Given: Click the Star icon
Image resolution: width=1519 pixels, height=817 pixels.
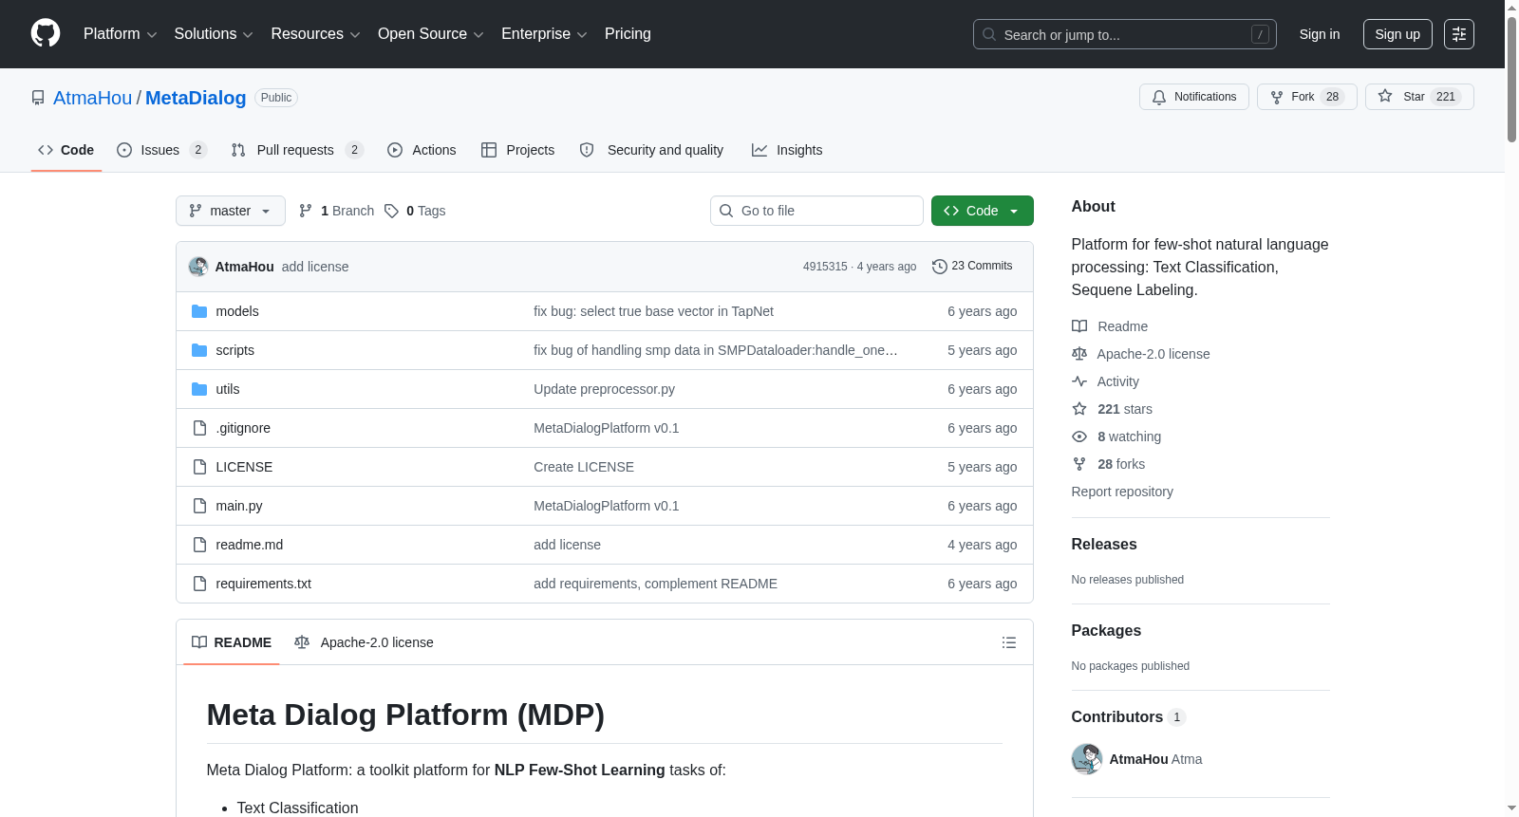Looking at the screenshot, I should [x=1385, y=97].
